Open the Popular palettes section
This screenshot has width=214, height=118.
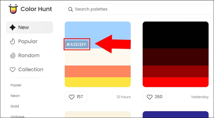coord(28,42)
